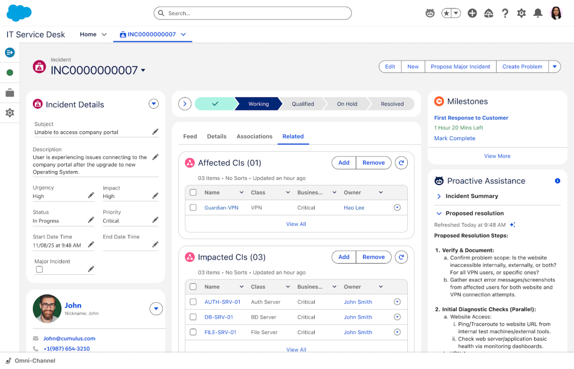574x369 pixels.
Task: Check the Major Incident checkbox
Action: click(x=39, y=269)
